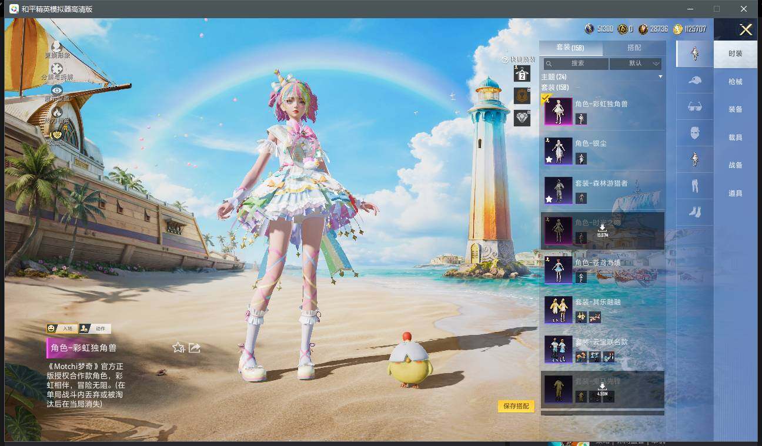
Task: Click the 保存搭配 save outfit button
Action: 516,406
